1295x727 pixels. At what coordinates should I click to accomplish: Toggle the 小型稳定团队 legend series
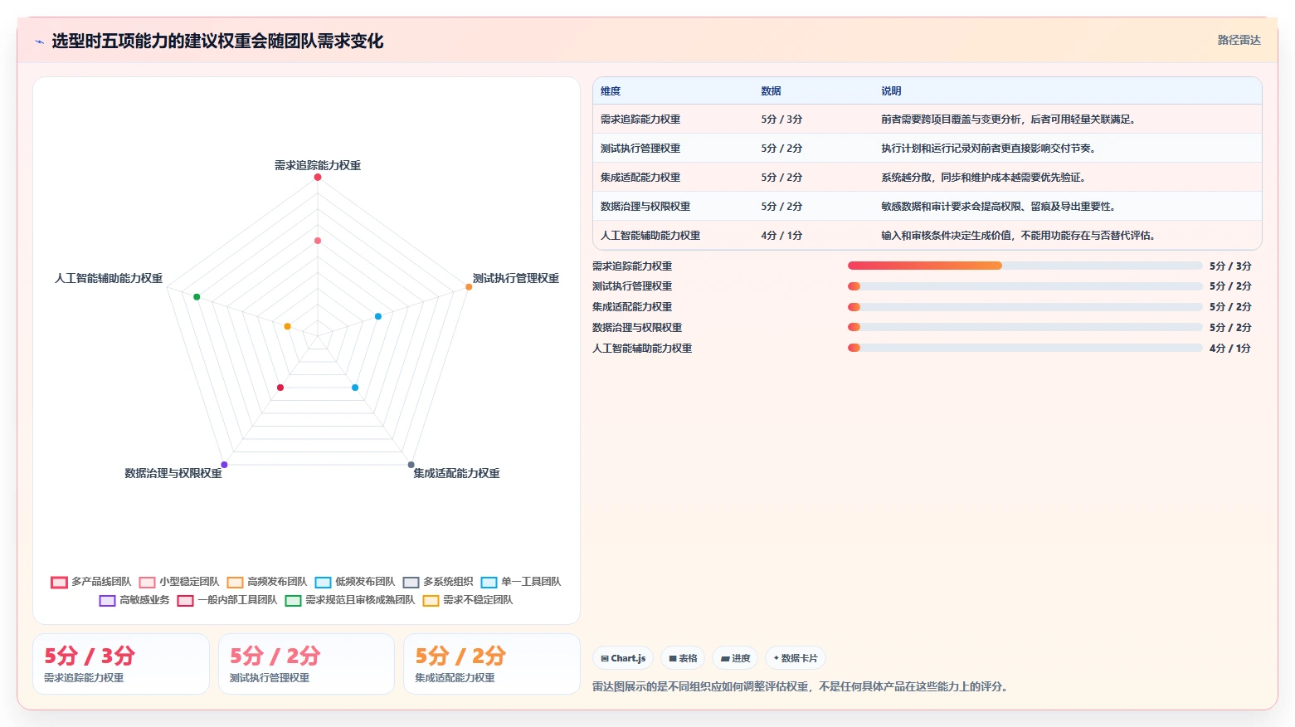[x=179, y=582]
